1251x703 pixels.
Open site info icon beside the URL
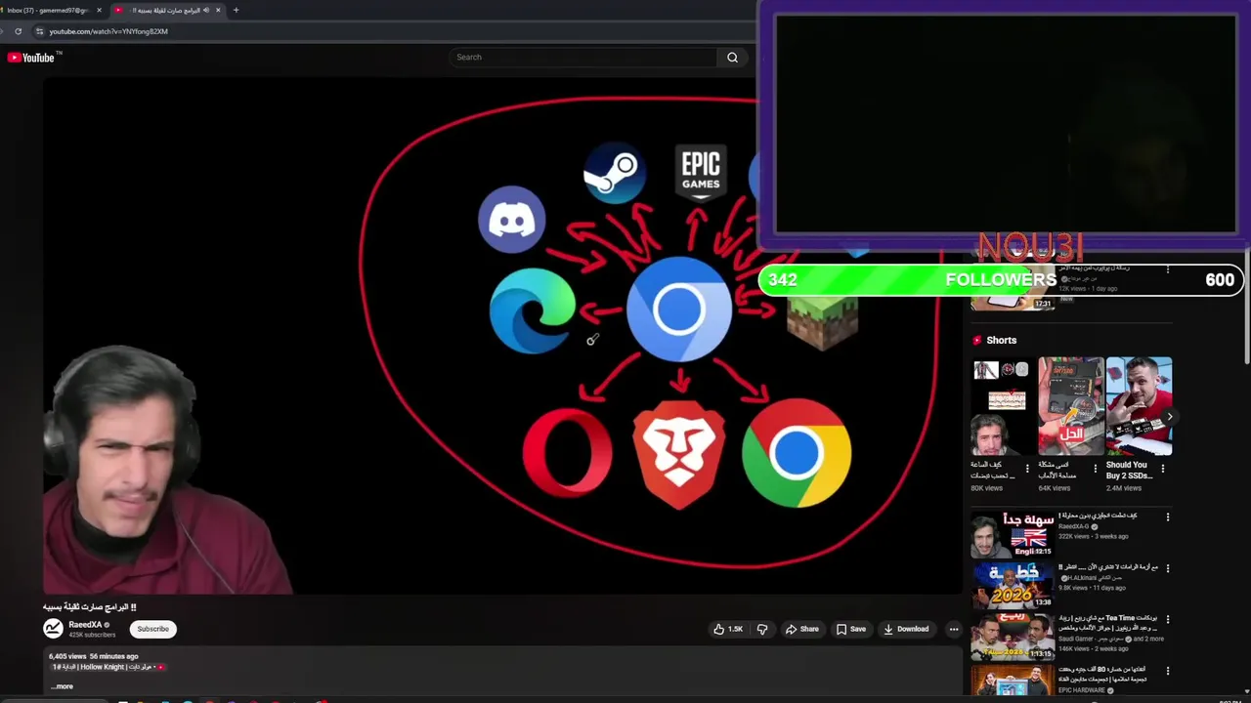pos(39,31)
